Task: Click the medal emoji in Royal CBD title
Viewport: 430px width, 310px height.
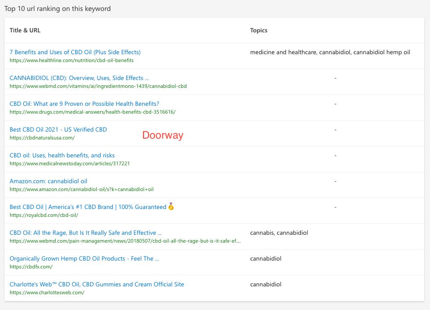Action: point(171,206)
